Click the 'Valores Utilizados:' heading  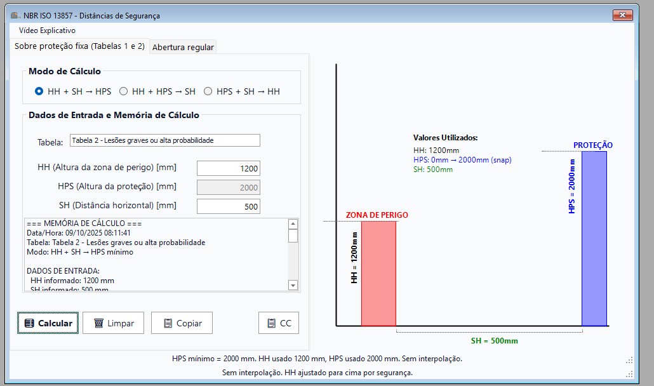446,138
